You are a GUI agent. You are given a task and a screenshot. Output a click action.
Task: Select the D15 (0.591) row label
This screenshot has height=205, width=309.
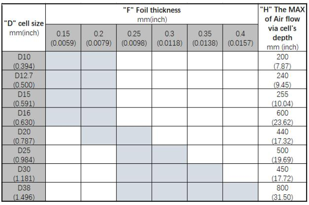click(23, 98)
